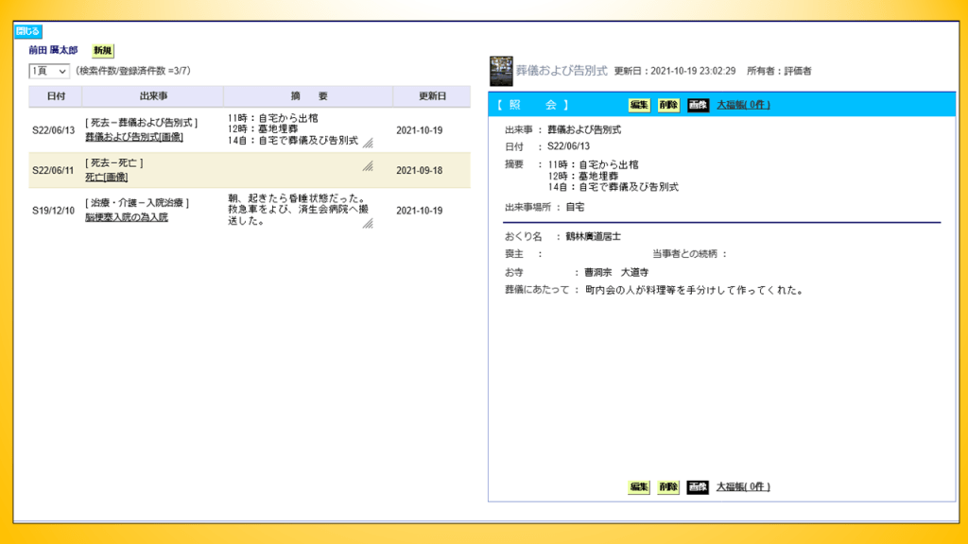Screen dimensions: 968x544
Task: Click the 新規 new entry button
Action: click(102, 50)
